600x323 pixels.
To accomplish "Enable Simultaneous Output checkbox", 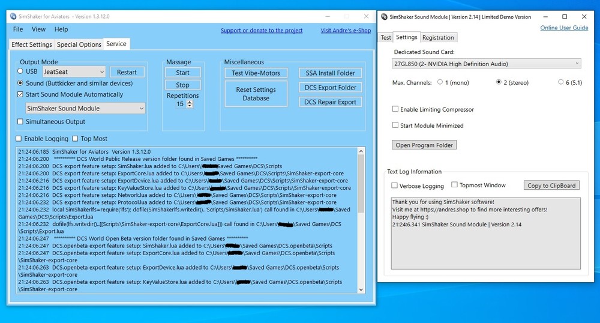I will pyautogui.click(x=20, y=121).
